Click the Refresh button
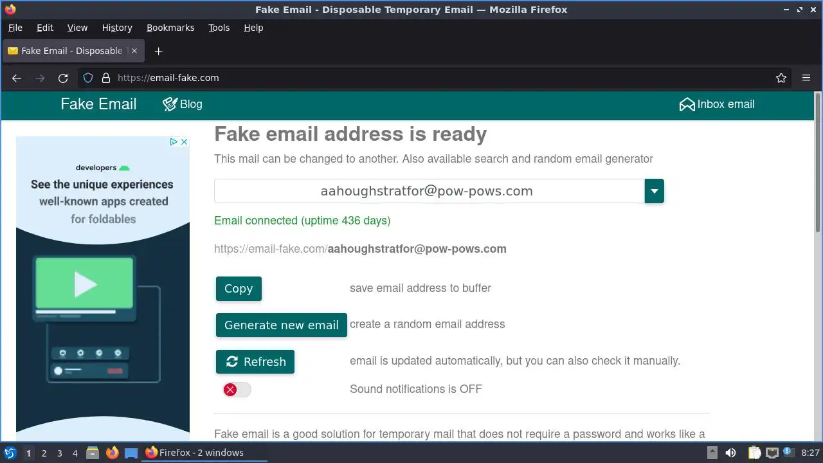 click(255, 361)
